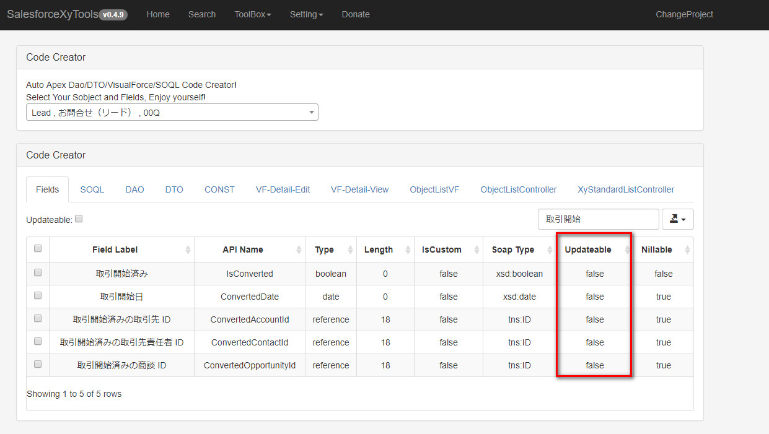Sort by Field Label column arrows

coord(188,250)
